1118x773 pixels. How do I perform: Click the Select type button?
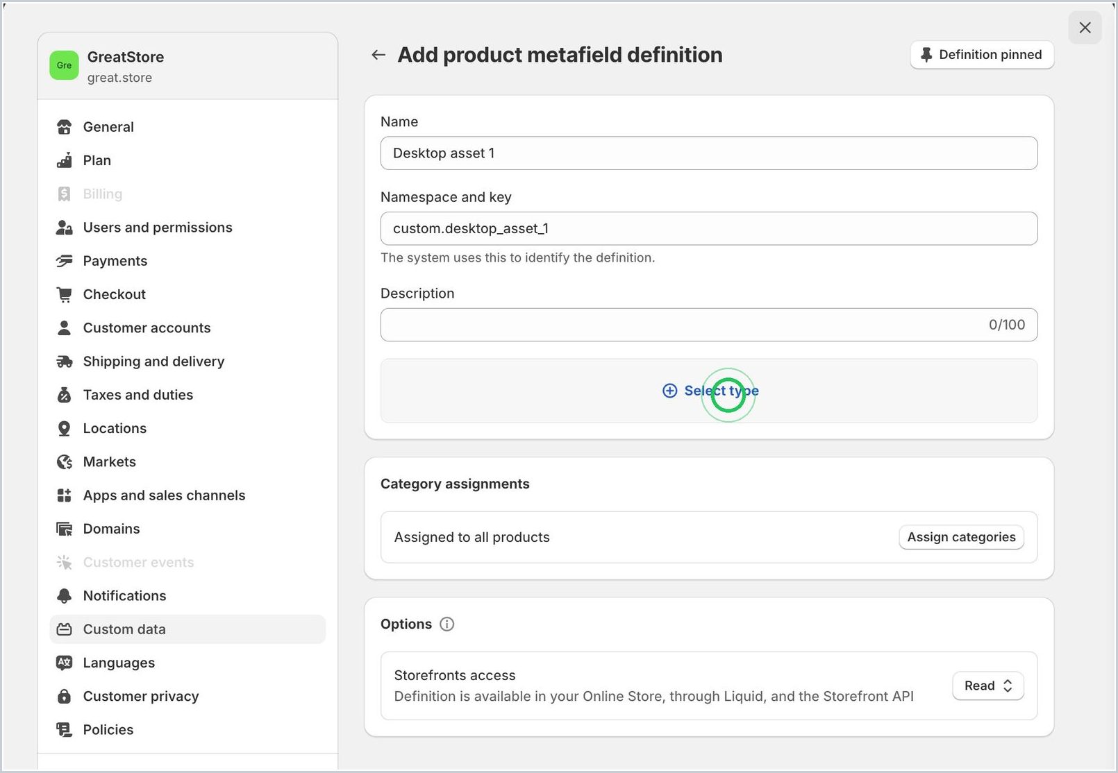[x=709, y=391]
